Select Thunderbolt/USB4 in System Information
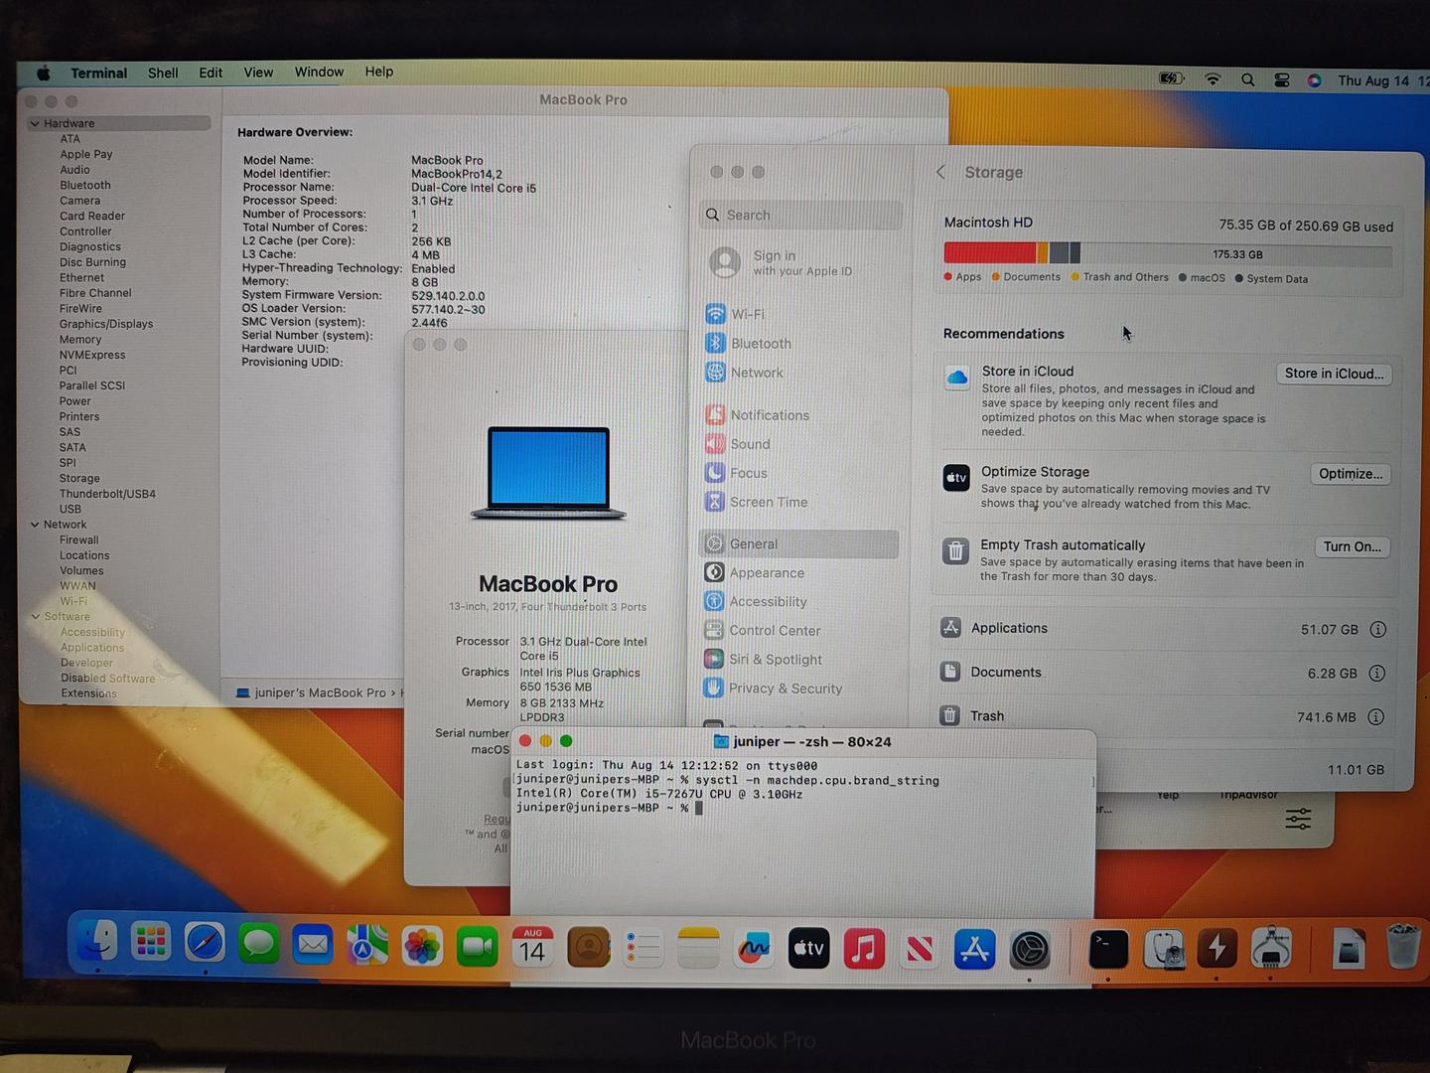The width and height of the screenshot is (1430, 1073). (x=107, y=495)
